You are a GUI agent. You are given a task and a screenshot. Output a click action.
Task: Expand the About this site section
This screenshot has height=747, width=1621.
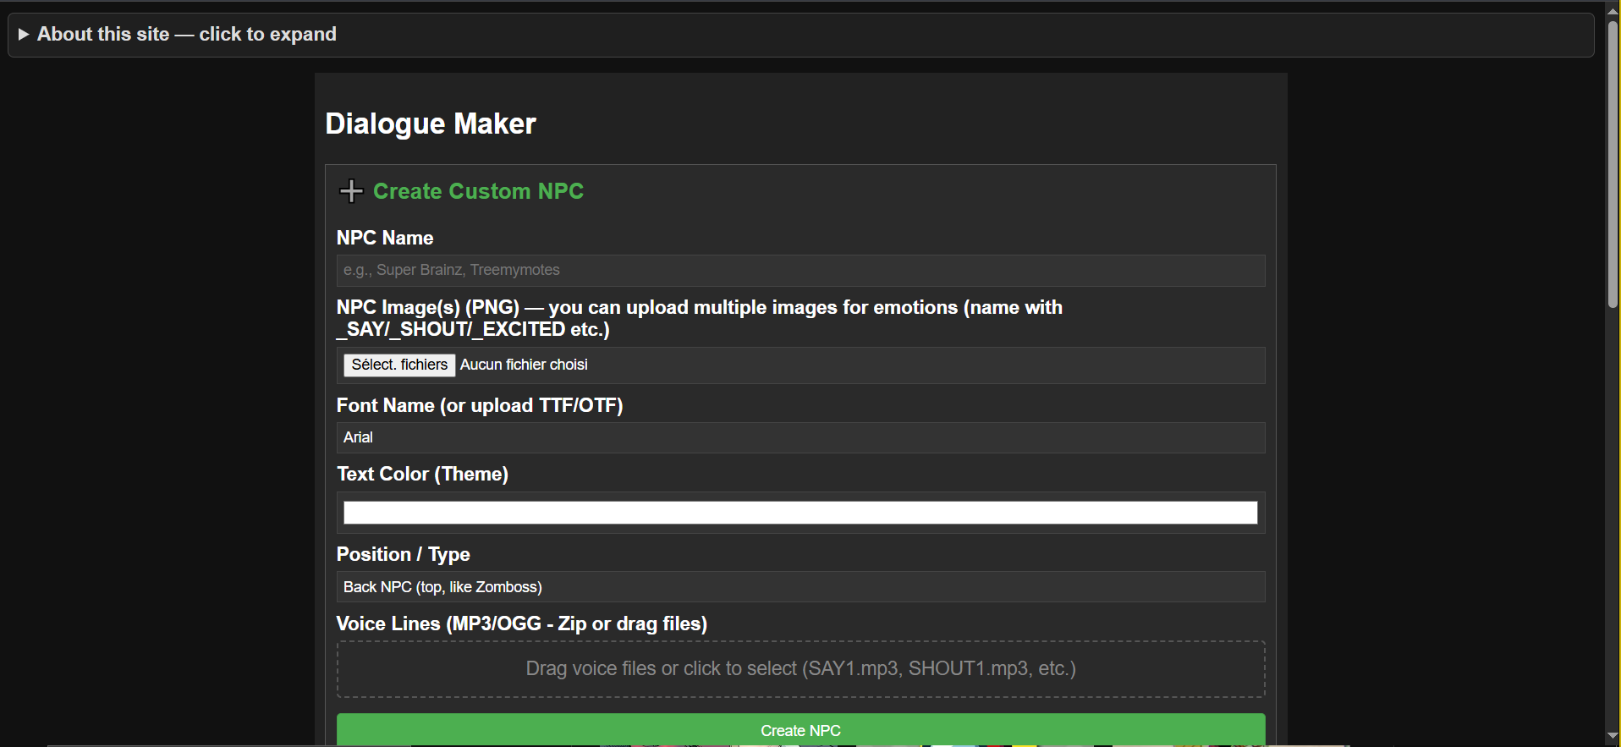point(186,35)
